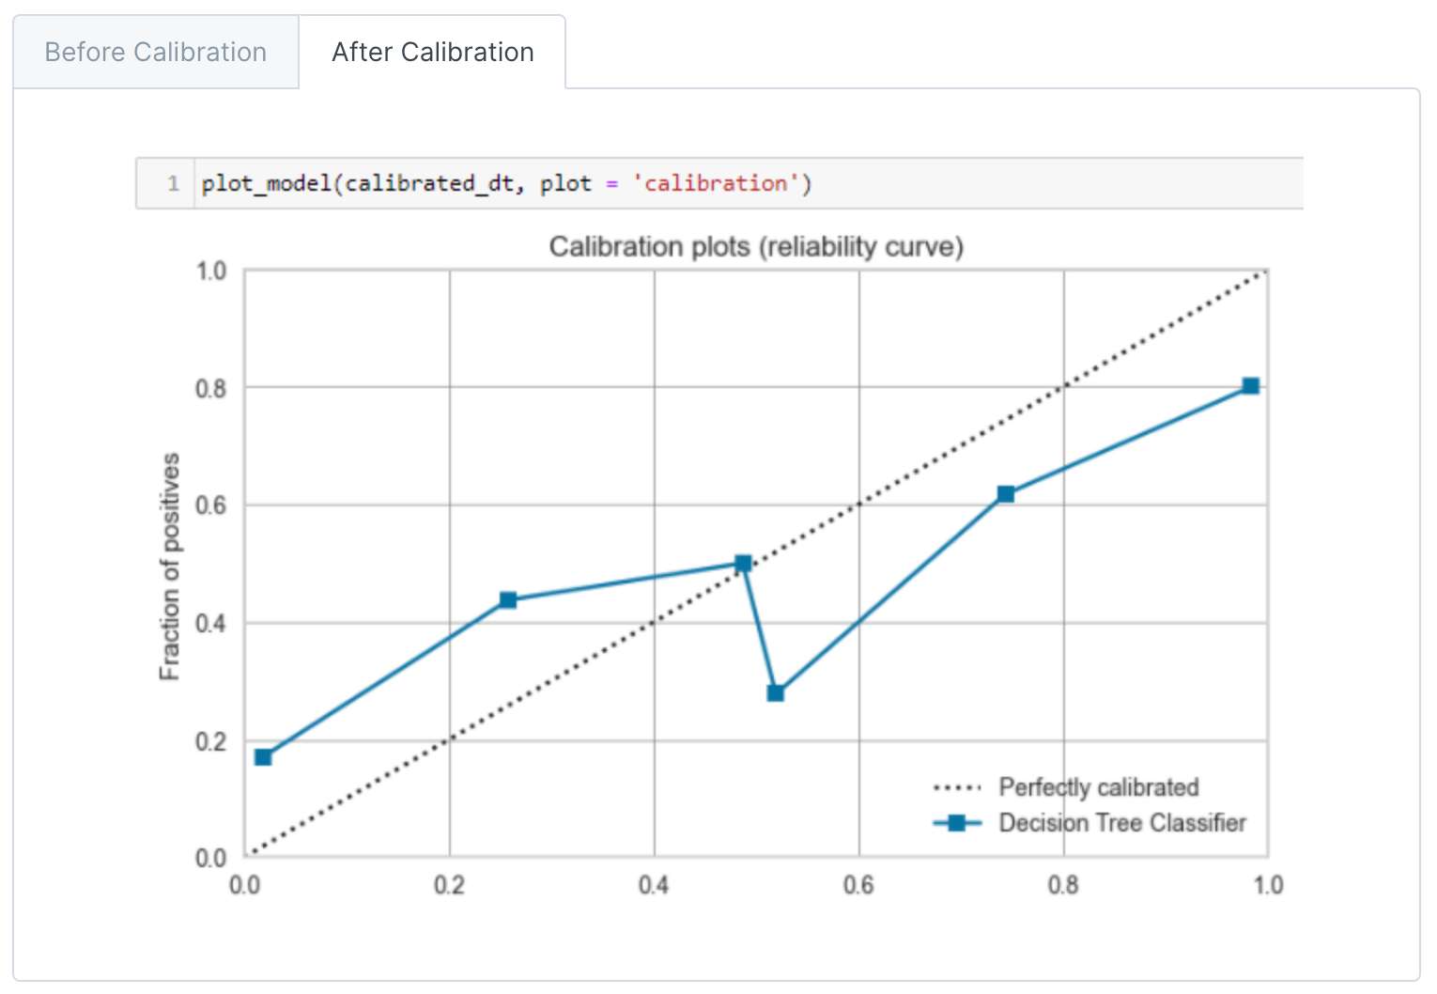
Task: Click the 0.6 tick label on x-axis
Action: [858, 885]
